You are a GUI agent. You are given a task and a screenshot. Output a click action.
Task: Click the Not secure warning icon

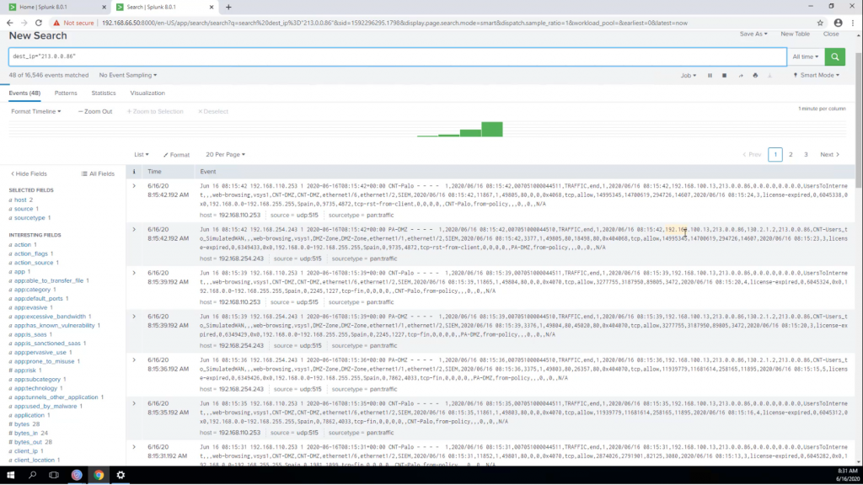pyautogui.click(x=56, y=23)
